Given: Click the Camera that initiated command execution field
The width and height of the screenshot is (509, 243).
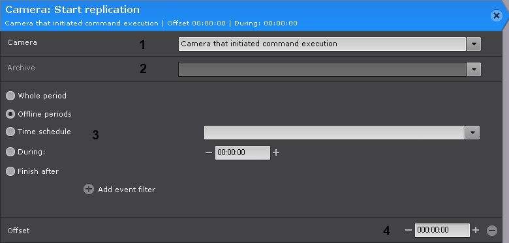Looking at the screenshot, I should point(322,44).
